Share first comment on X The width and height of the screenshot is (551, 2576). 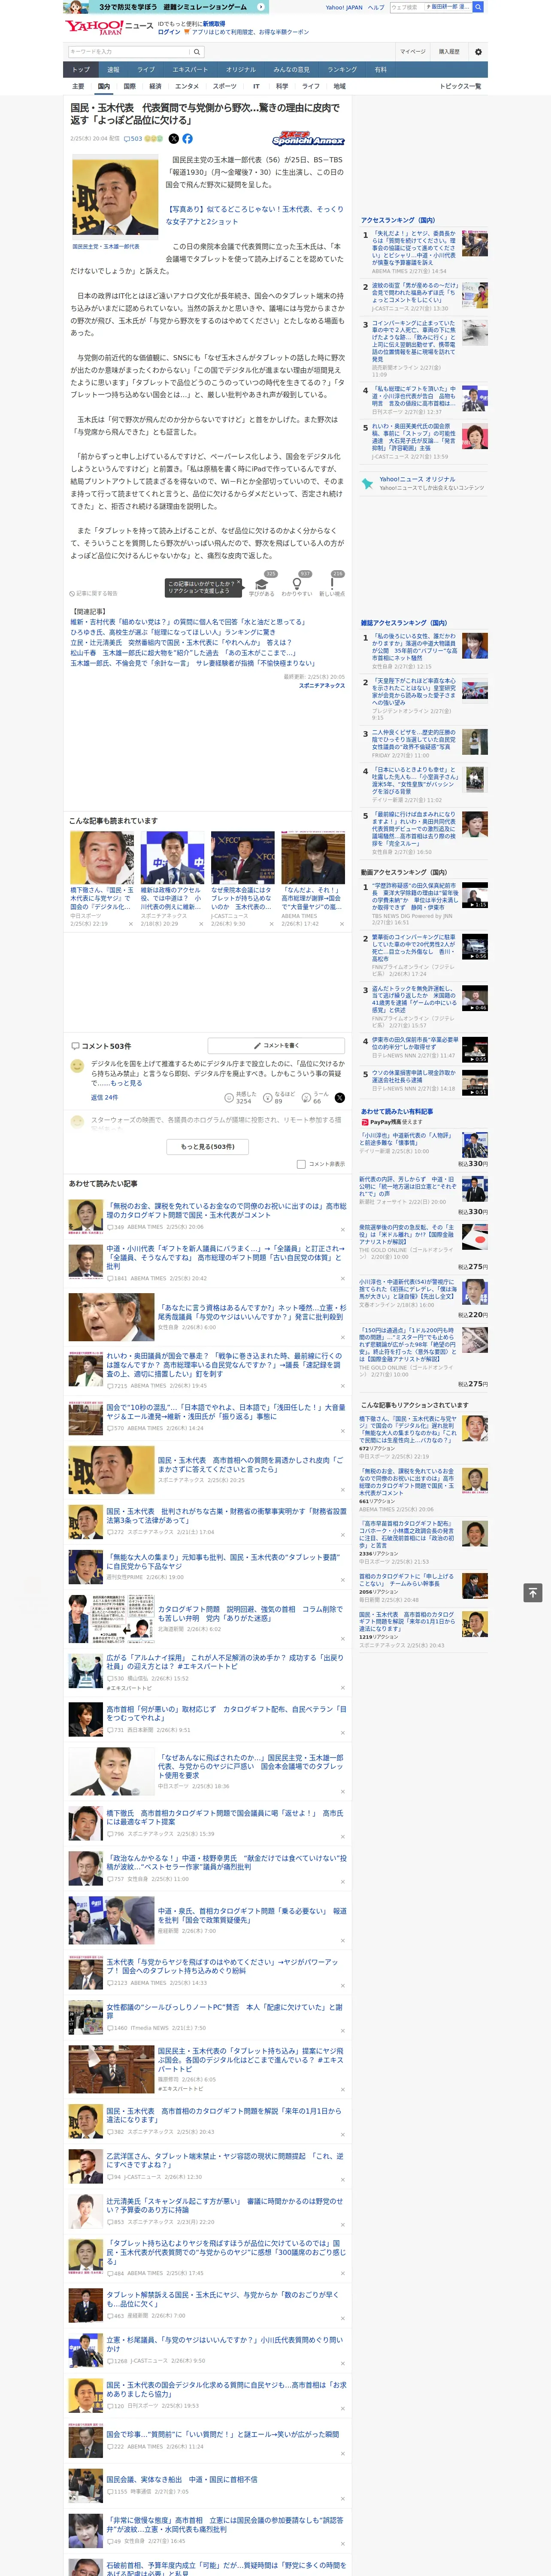[340, 1098]
